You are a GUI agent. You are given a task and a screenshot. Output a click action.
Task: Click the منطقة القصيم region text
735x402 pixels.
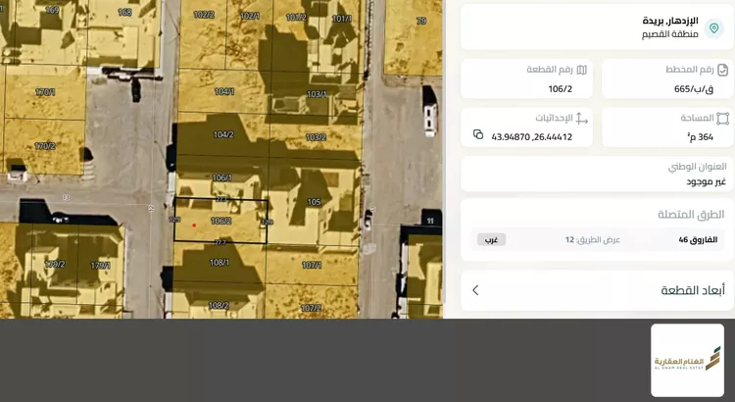pos(670,34)
